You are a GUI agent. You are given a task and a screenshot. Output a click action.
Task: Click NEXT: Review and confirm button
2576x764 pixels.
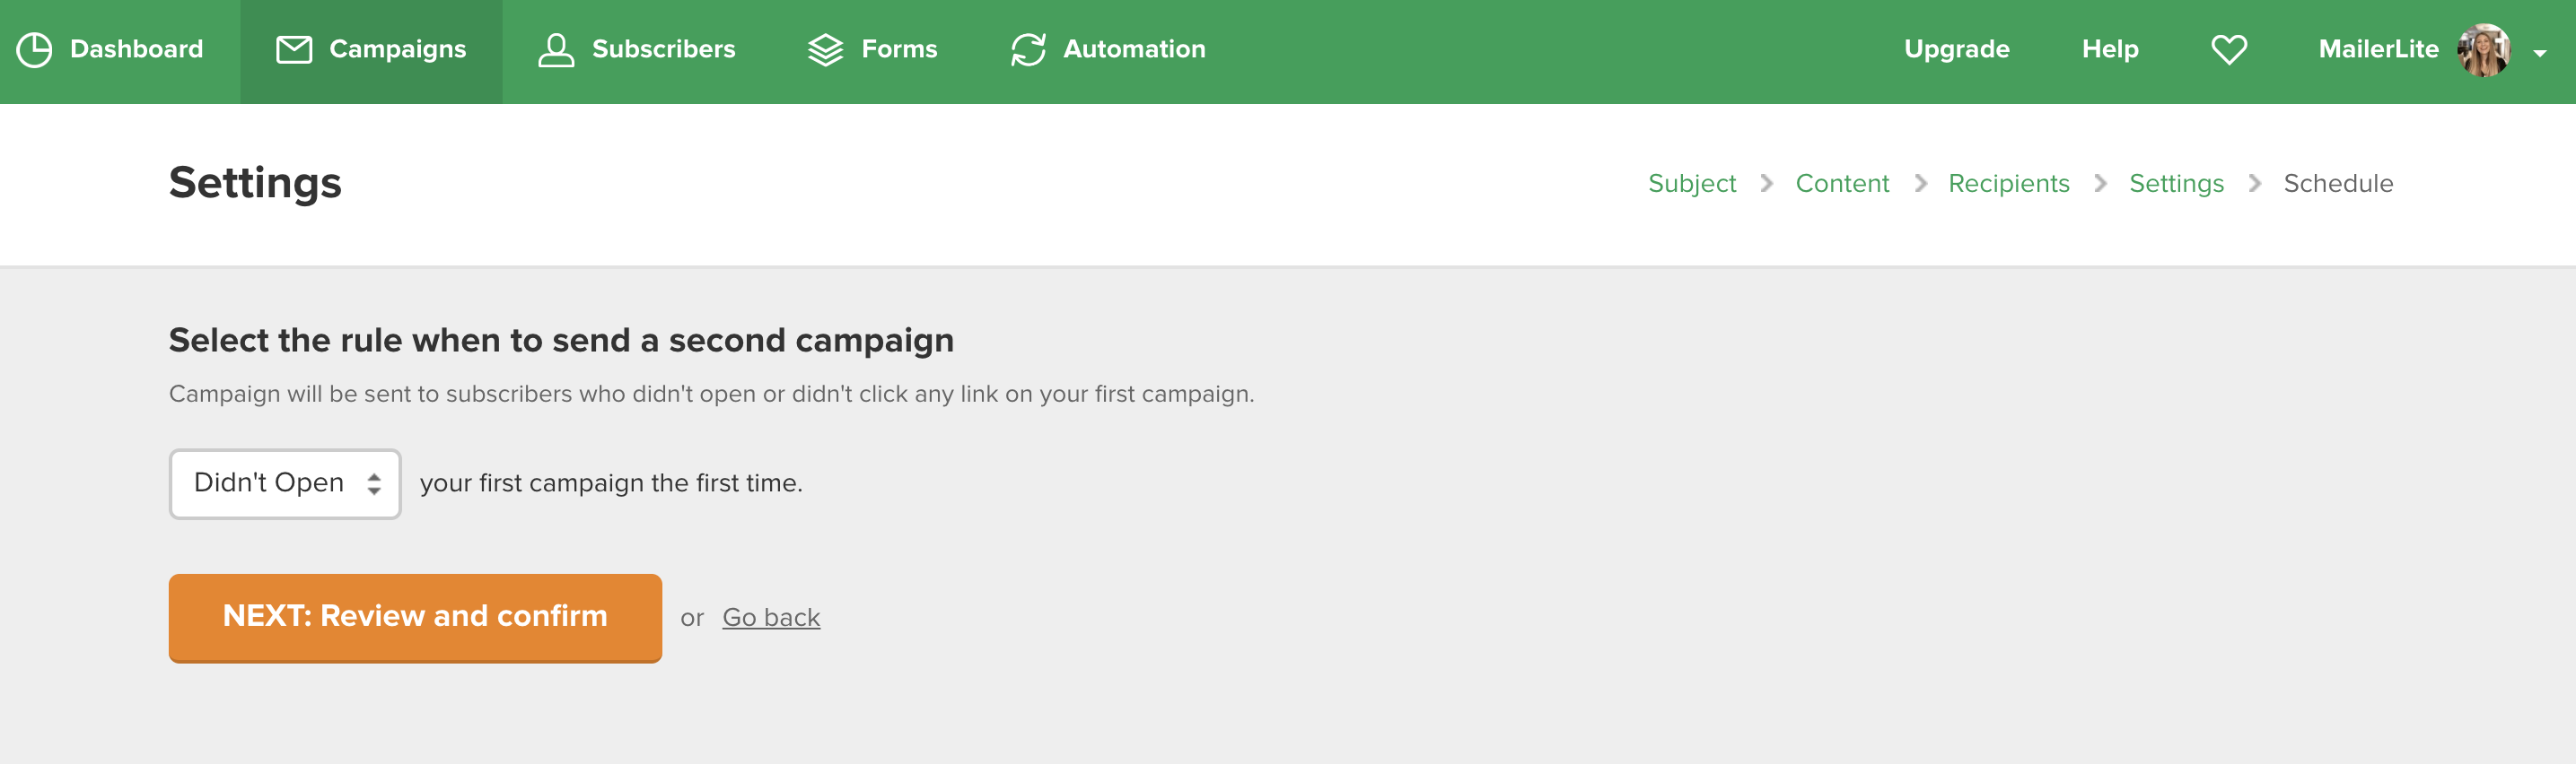point(415,617)
